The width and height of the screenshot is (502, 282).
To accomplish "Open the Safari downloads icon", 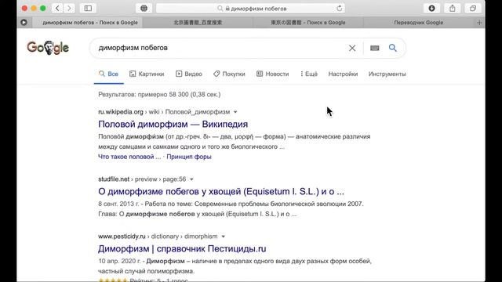I will point(432,9).
